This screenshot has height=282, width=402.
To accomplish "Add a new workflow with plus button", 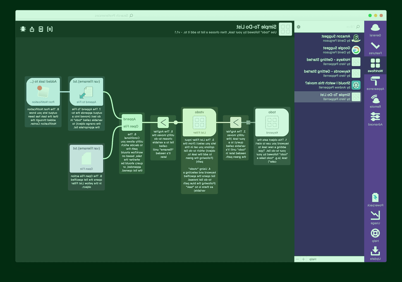I will point(303,259).
